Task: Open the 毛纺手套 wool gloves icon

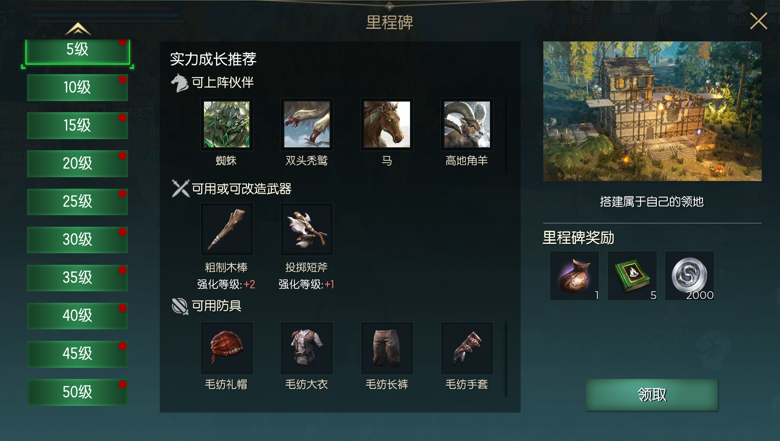Action: pos(467,348)
